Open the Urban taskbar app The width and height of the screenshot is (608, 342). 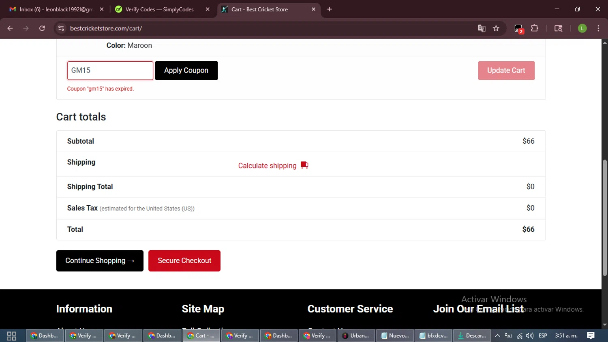[x=355, y=336]
